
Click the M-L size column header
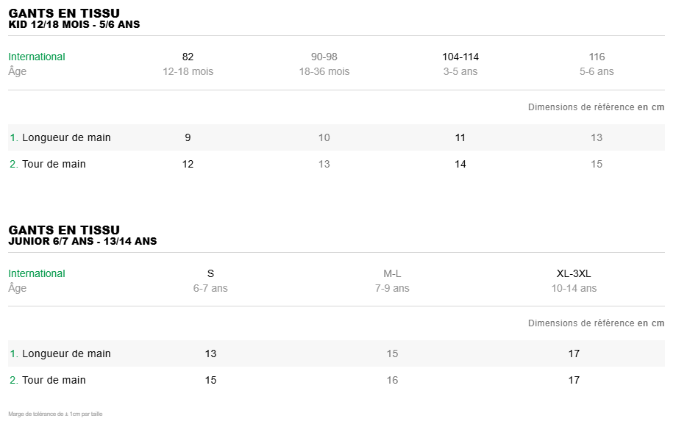point(392,273)
